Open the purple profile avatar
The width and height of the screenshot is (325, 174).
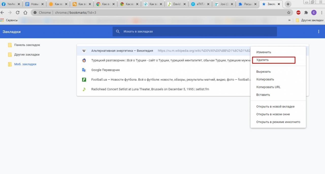pos(314,13)
